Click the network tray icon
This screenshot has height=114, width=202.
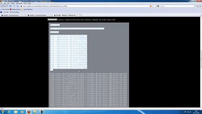188,112
